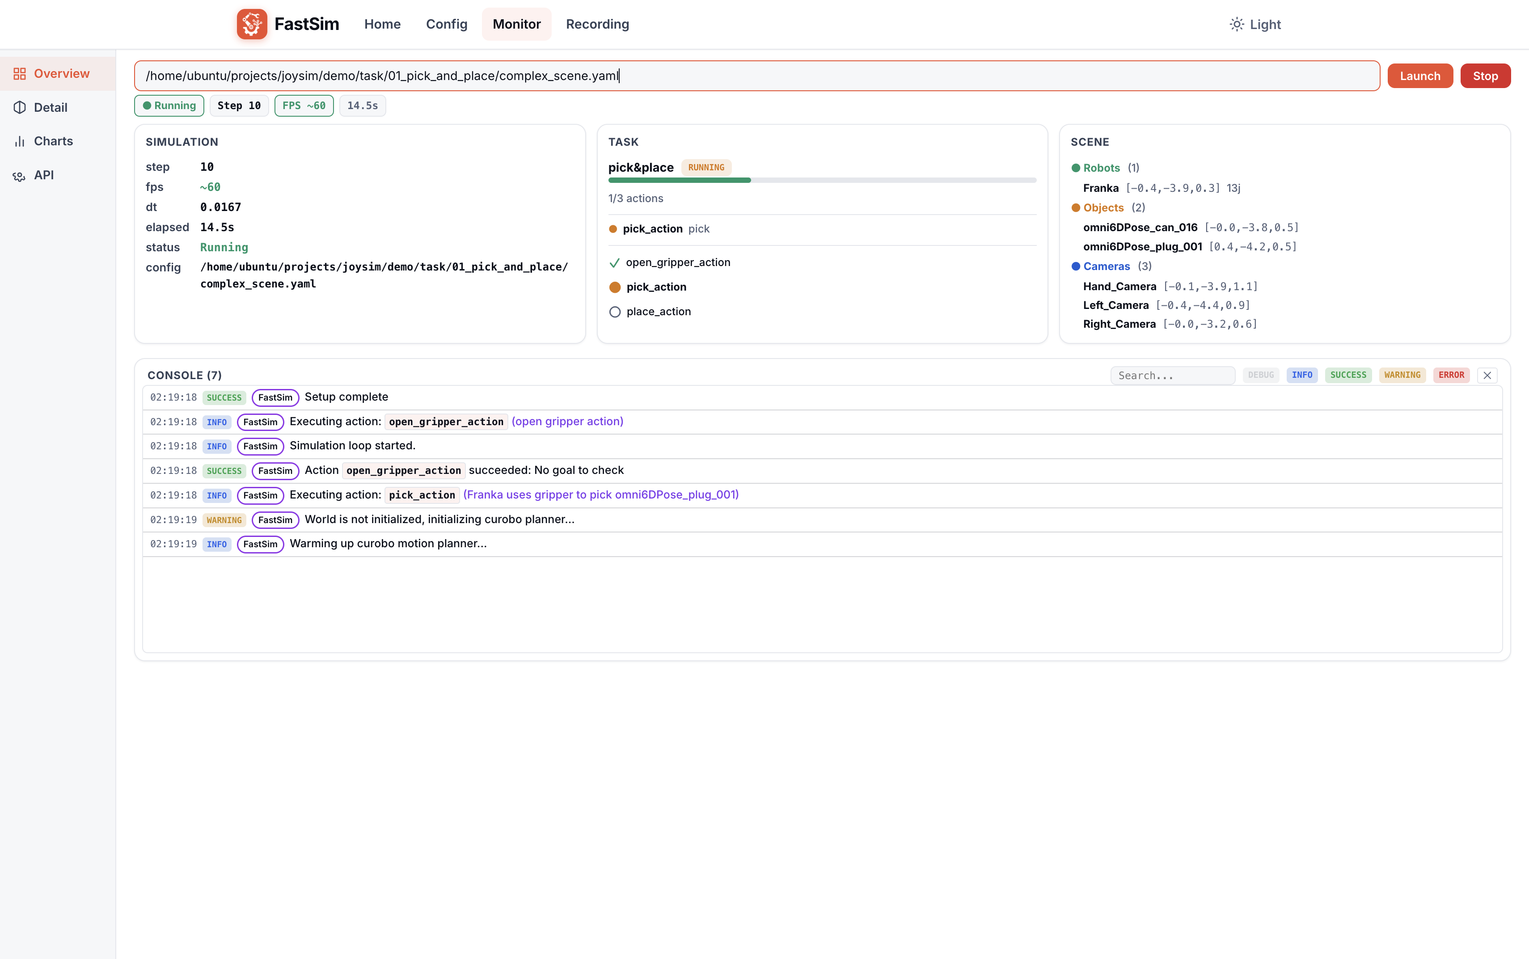Image resolution: width=1529 pixels, height=959 pixels.
Task: Toggle the INFO log filter
Action: pos(1302,375)
